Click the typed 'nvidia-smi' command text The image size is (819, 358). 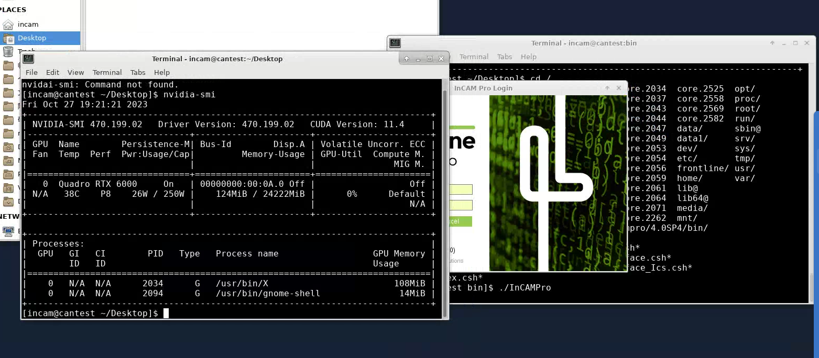189,94
